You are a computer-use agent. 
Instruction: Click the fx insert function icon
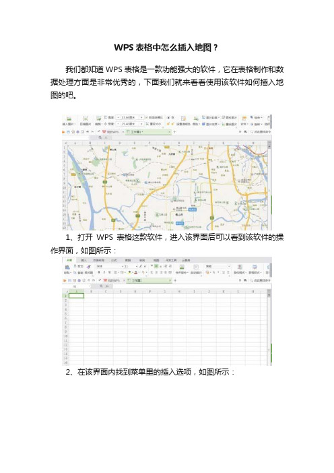coord(107,286)
